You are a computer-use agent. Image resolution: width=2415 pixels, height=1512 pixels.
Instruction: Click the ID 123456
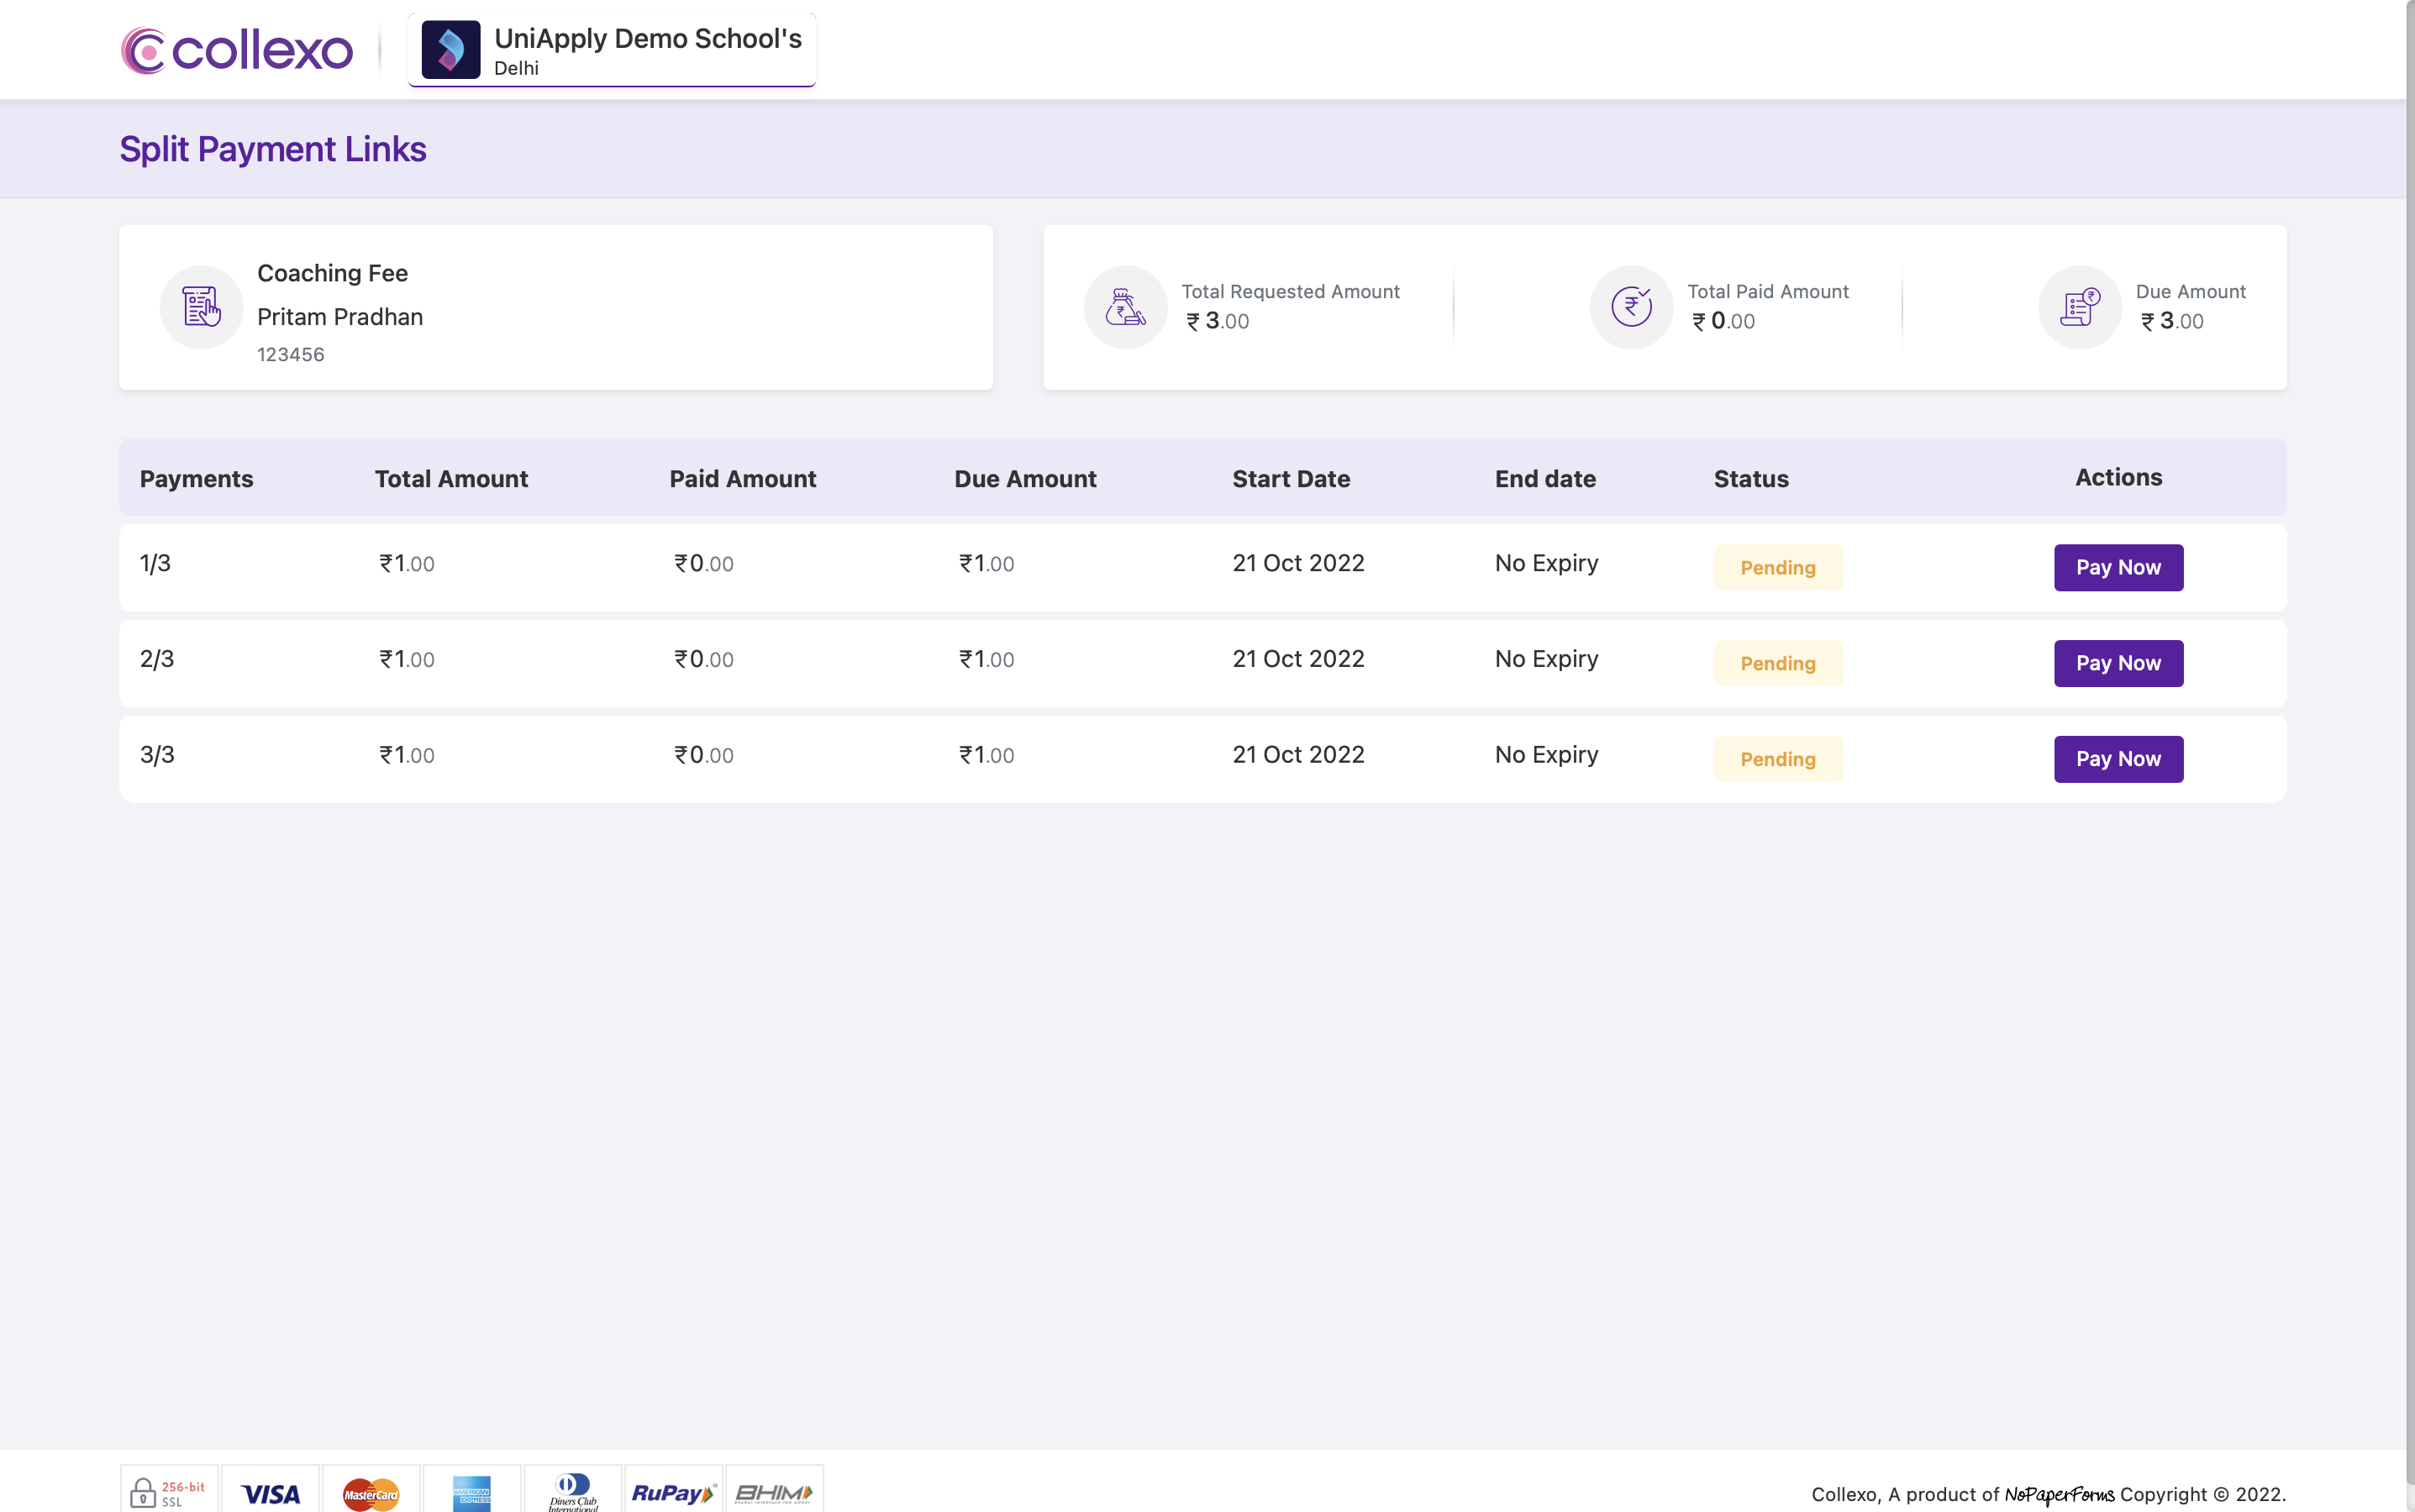(290, 354)
